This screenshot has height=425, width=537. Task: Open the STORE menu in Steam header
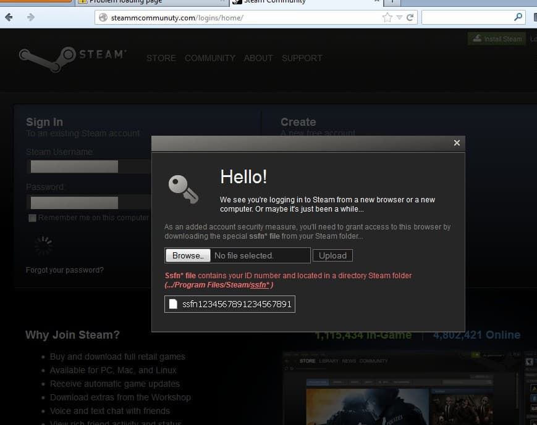pos(161,58)
